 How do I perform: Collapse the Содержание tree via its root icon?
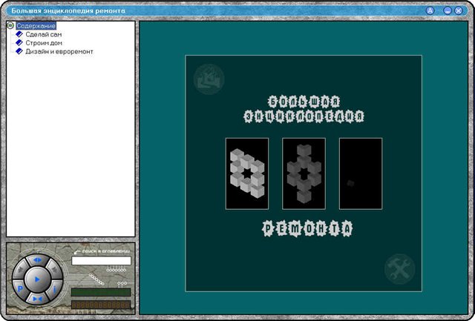10,26
